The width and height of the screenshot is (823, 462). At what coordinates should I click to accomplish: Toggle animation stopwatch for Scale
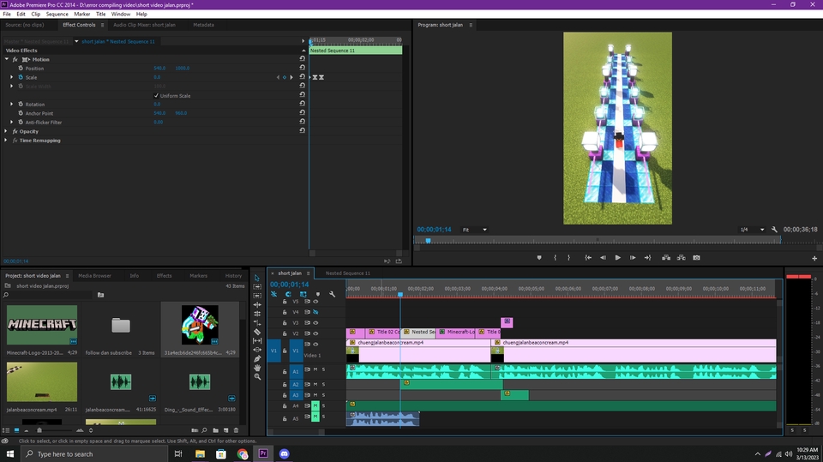point(21,77)
